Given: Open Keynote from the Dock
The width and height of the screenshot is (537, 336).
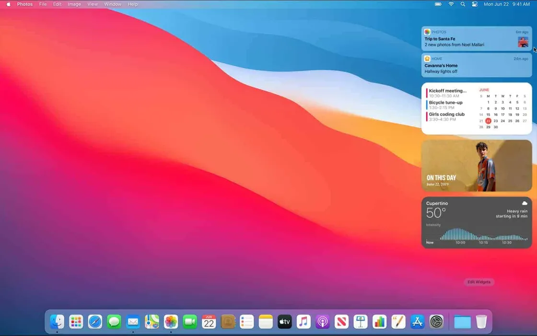Looking at the screenshot, I should coord(360,321).
